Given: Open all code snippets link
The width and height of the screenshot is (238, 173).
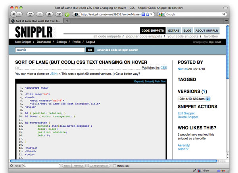Looking at the screenshot, I should coord(107,36).
